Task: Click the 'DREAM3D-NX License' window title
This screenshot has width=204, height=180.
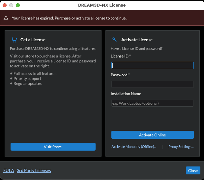Action: (102, 5)
